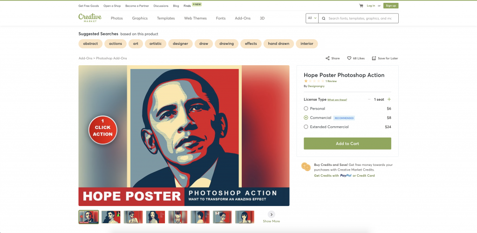This screenshot has width=477, height=233.
Task: Click the Creative Market logo
Action: [90, 18]
